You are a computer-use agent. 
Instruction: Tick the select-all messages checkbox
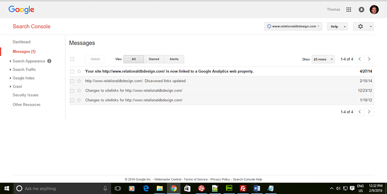tap(72, 59)
